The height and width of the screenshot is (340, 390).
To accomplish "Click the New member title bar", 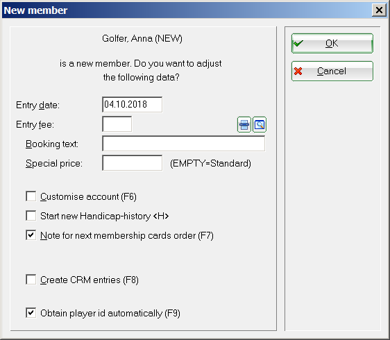I will pyautogui.click(x=187, y=10).
